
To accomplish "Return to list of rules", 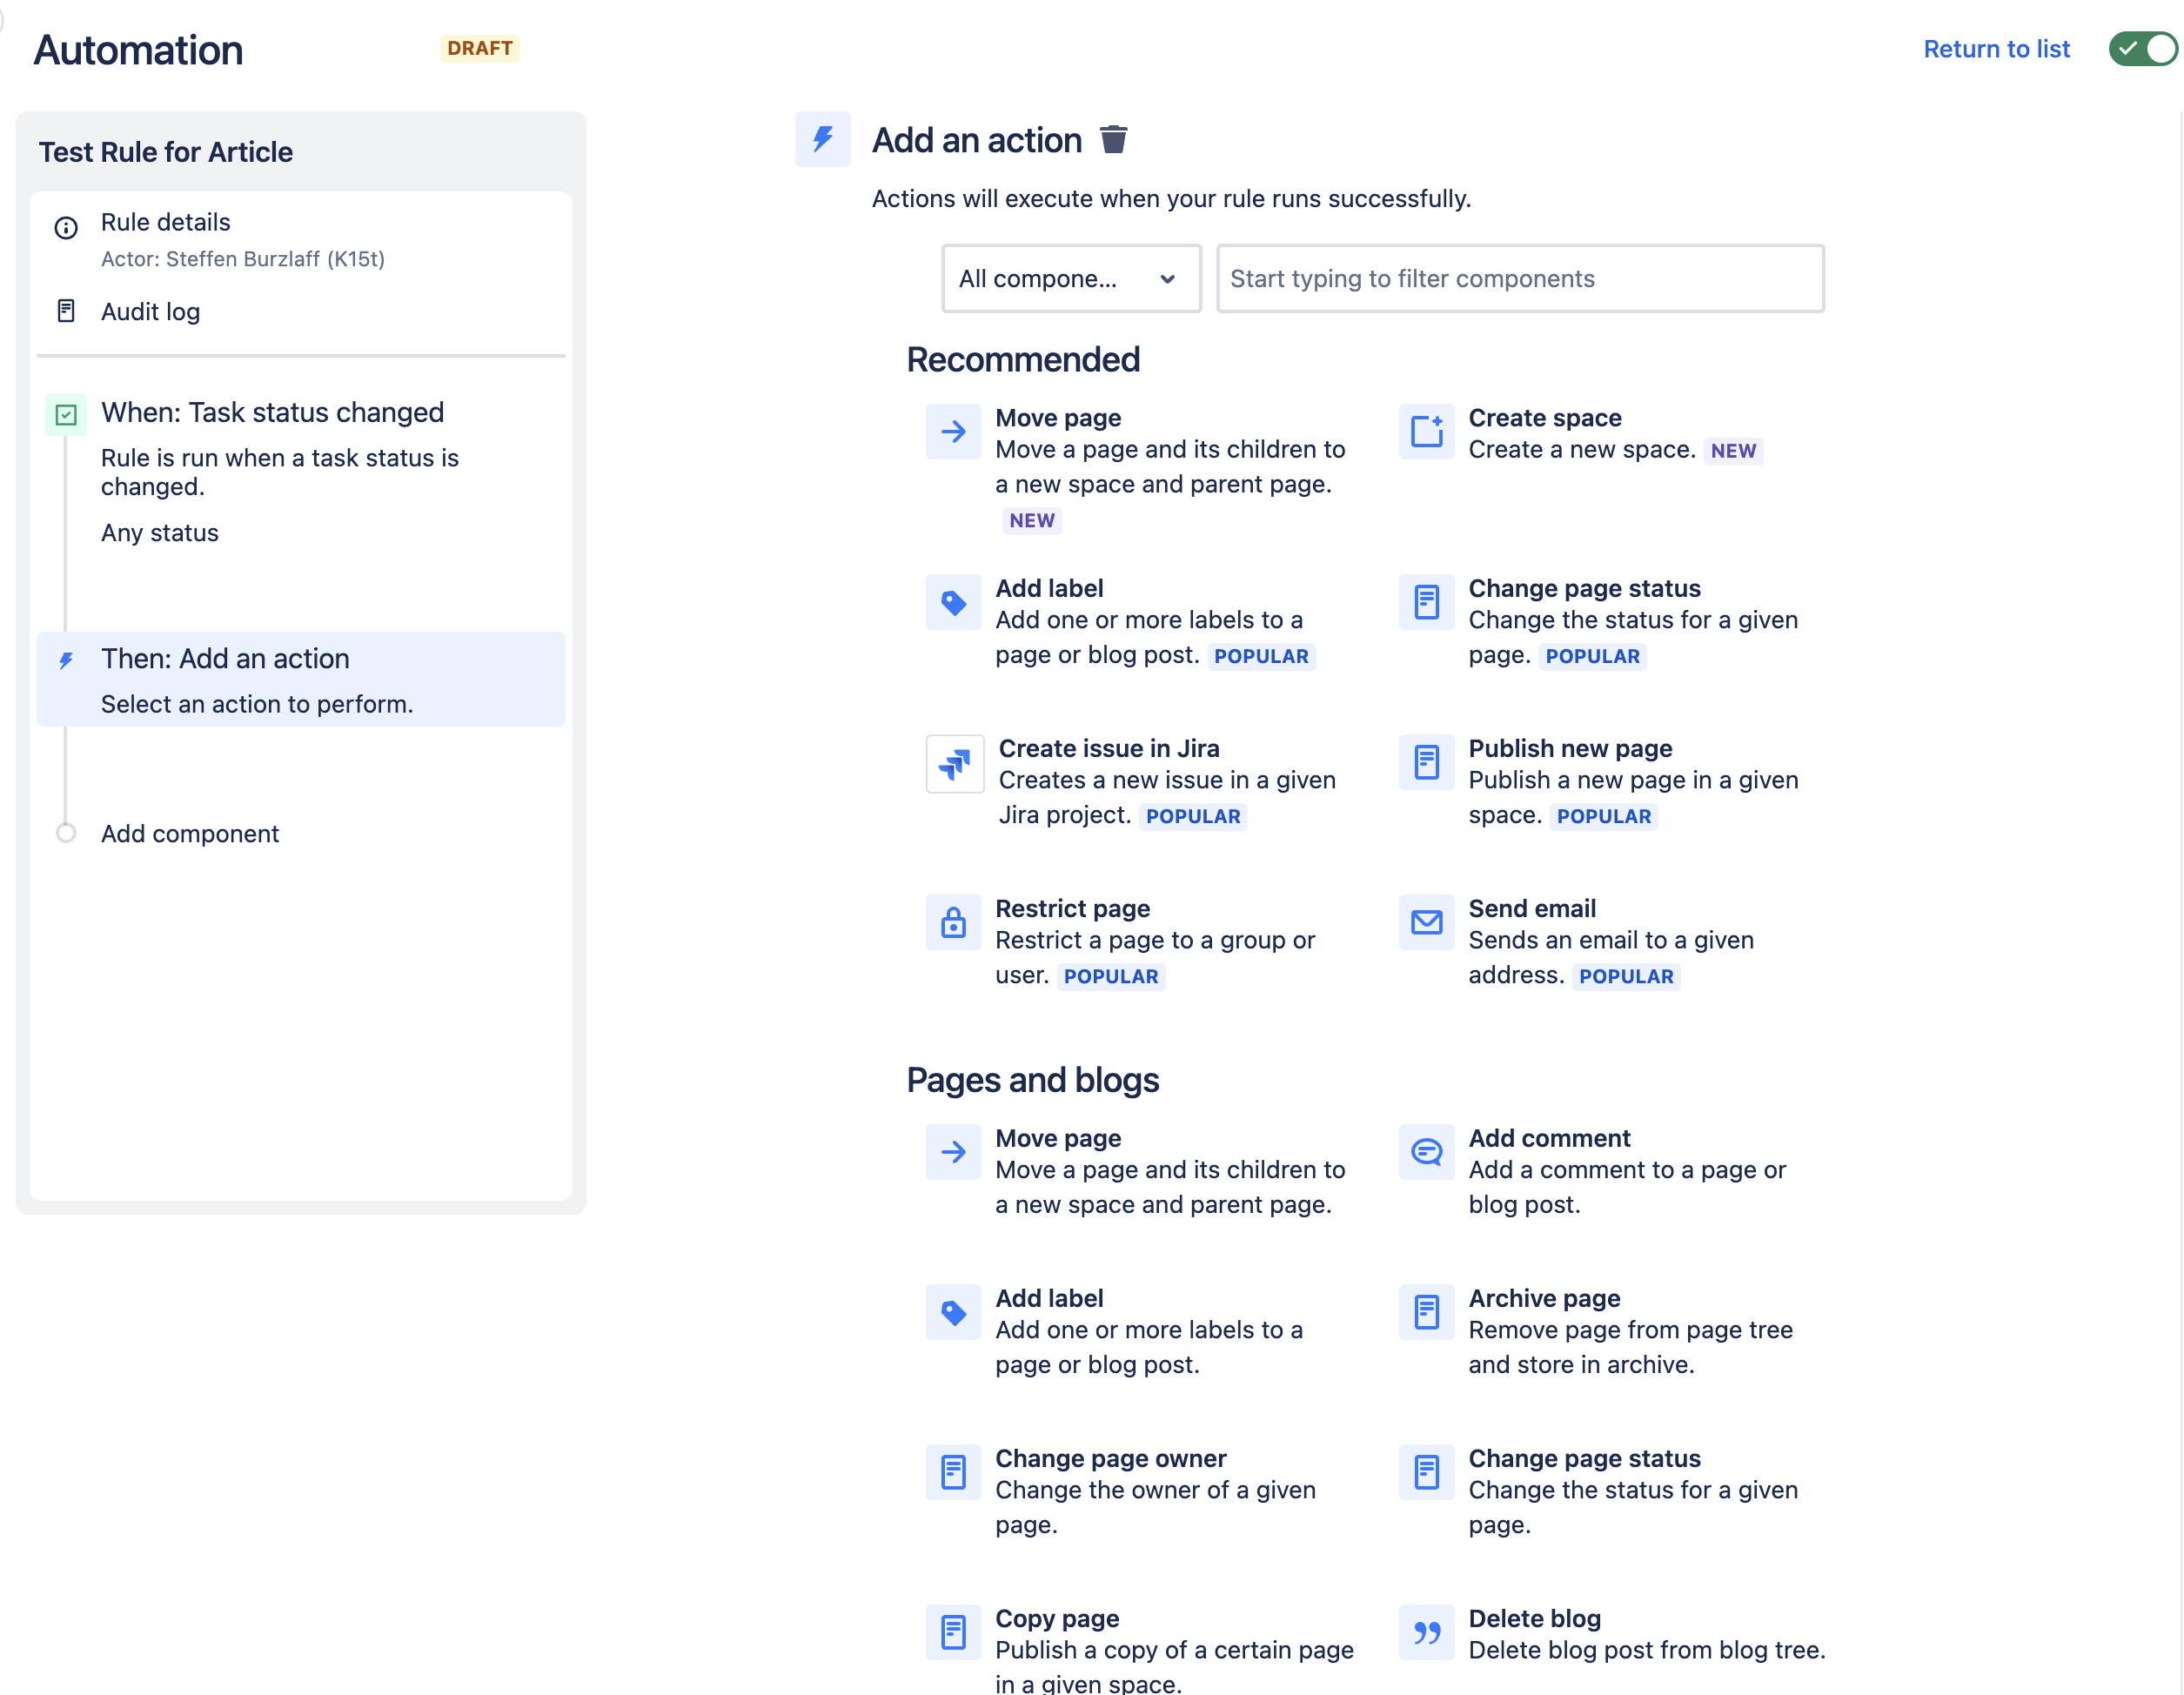I will [x=1996, y=49].
